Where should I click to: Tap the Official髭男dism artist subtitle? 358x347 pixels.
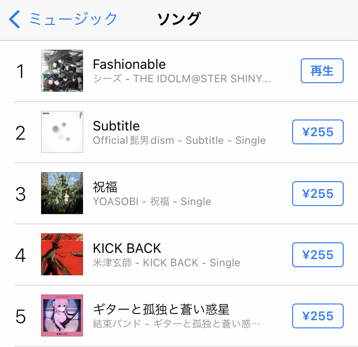tap(179, 141)
